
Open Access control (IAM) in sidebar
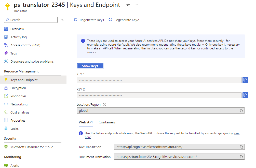coord(25,45)
